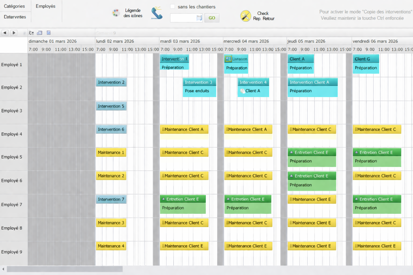Click the horizontal scrollbar thumb

[64, 269]
